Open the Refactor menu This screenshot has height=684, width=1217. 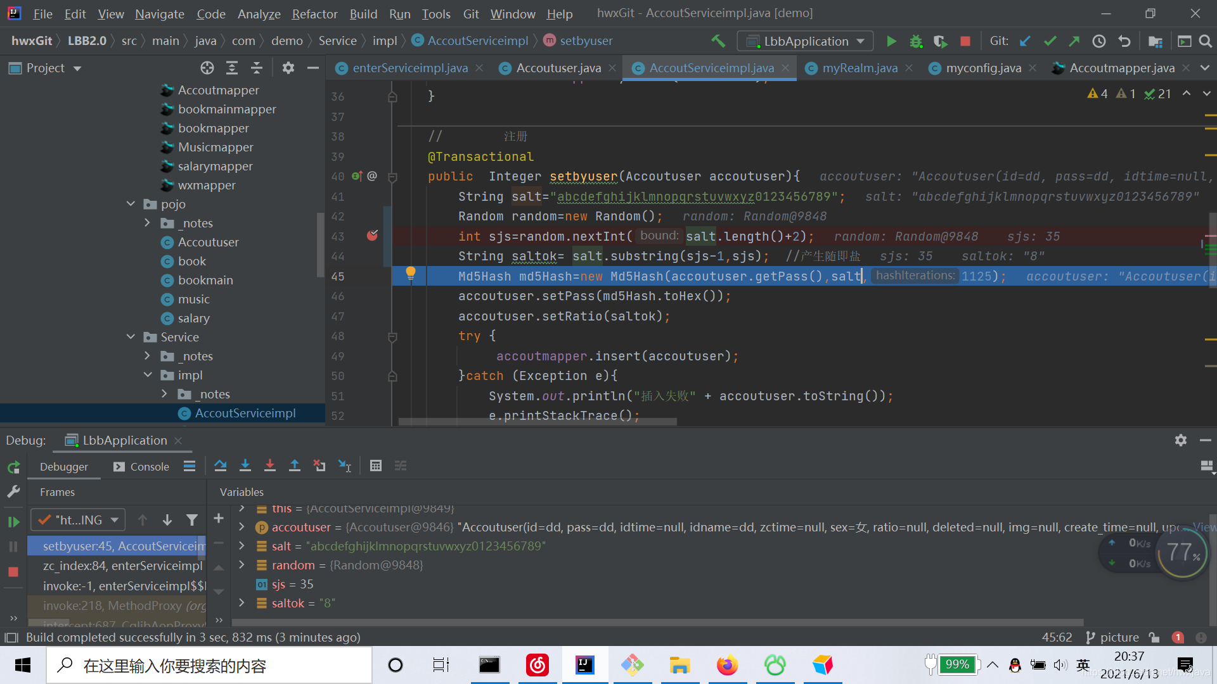(x=314, y=13)
